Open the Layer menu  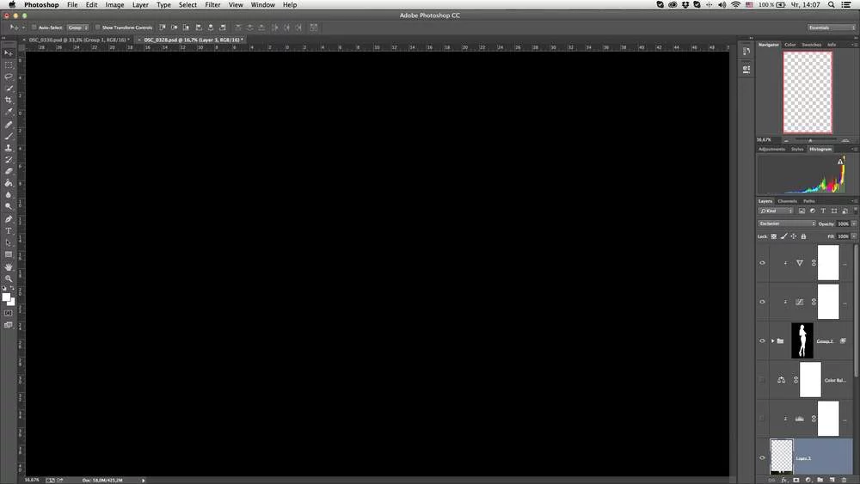point(140,5)
